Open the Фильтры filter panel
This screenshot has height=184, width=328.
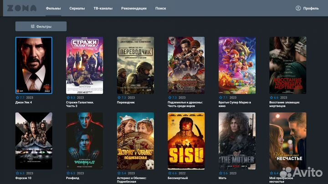coord(41,26)
